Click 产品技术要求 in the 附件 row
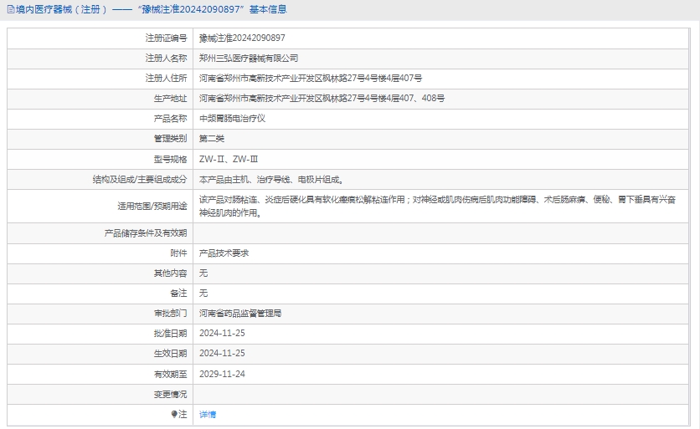This screenshot has height=429, width=700. (x=224, y=253)
